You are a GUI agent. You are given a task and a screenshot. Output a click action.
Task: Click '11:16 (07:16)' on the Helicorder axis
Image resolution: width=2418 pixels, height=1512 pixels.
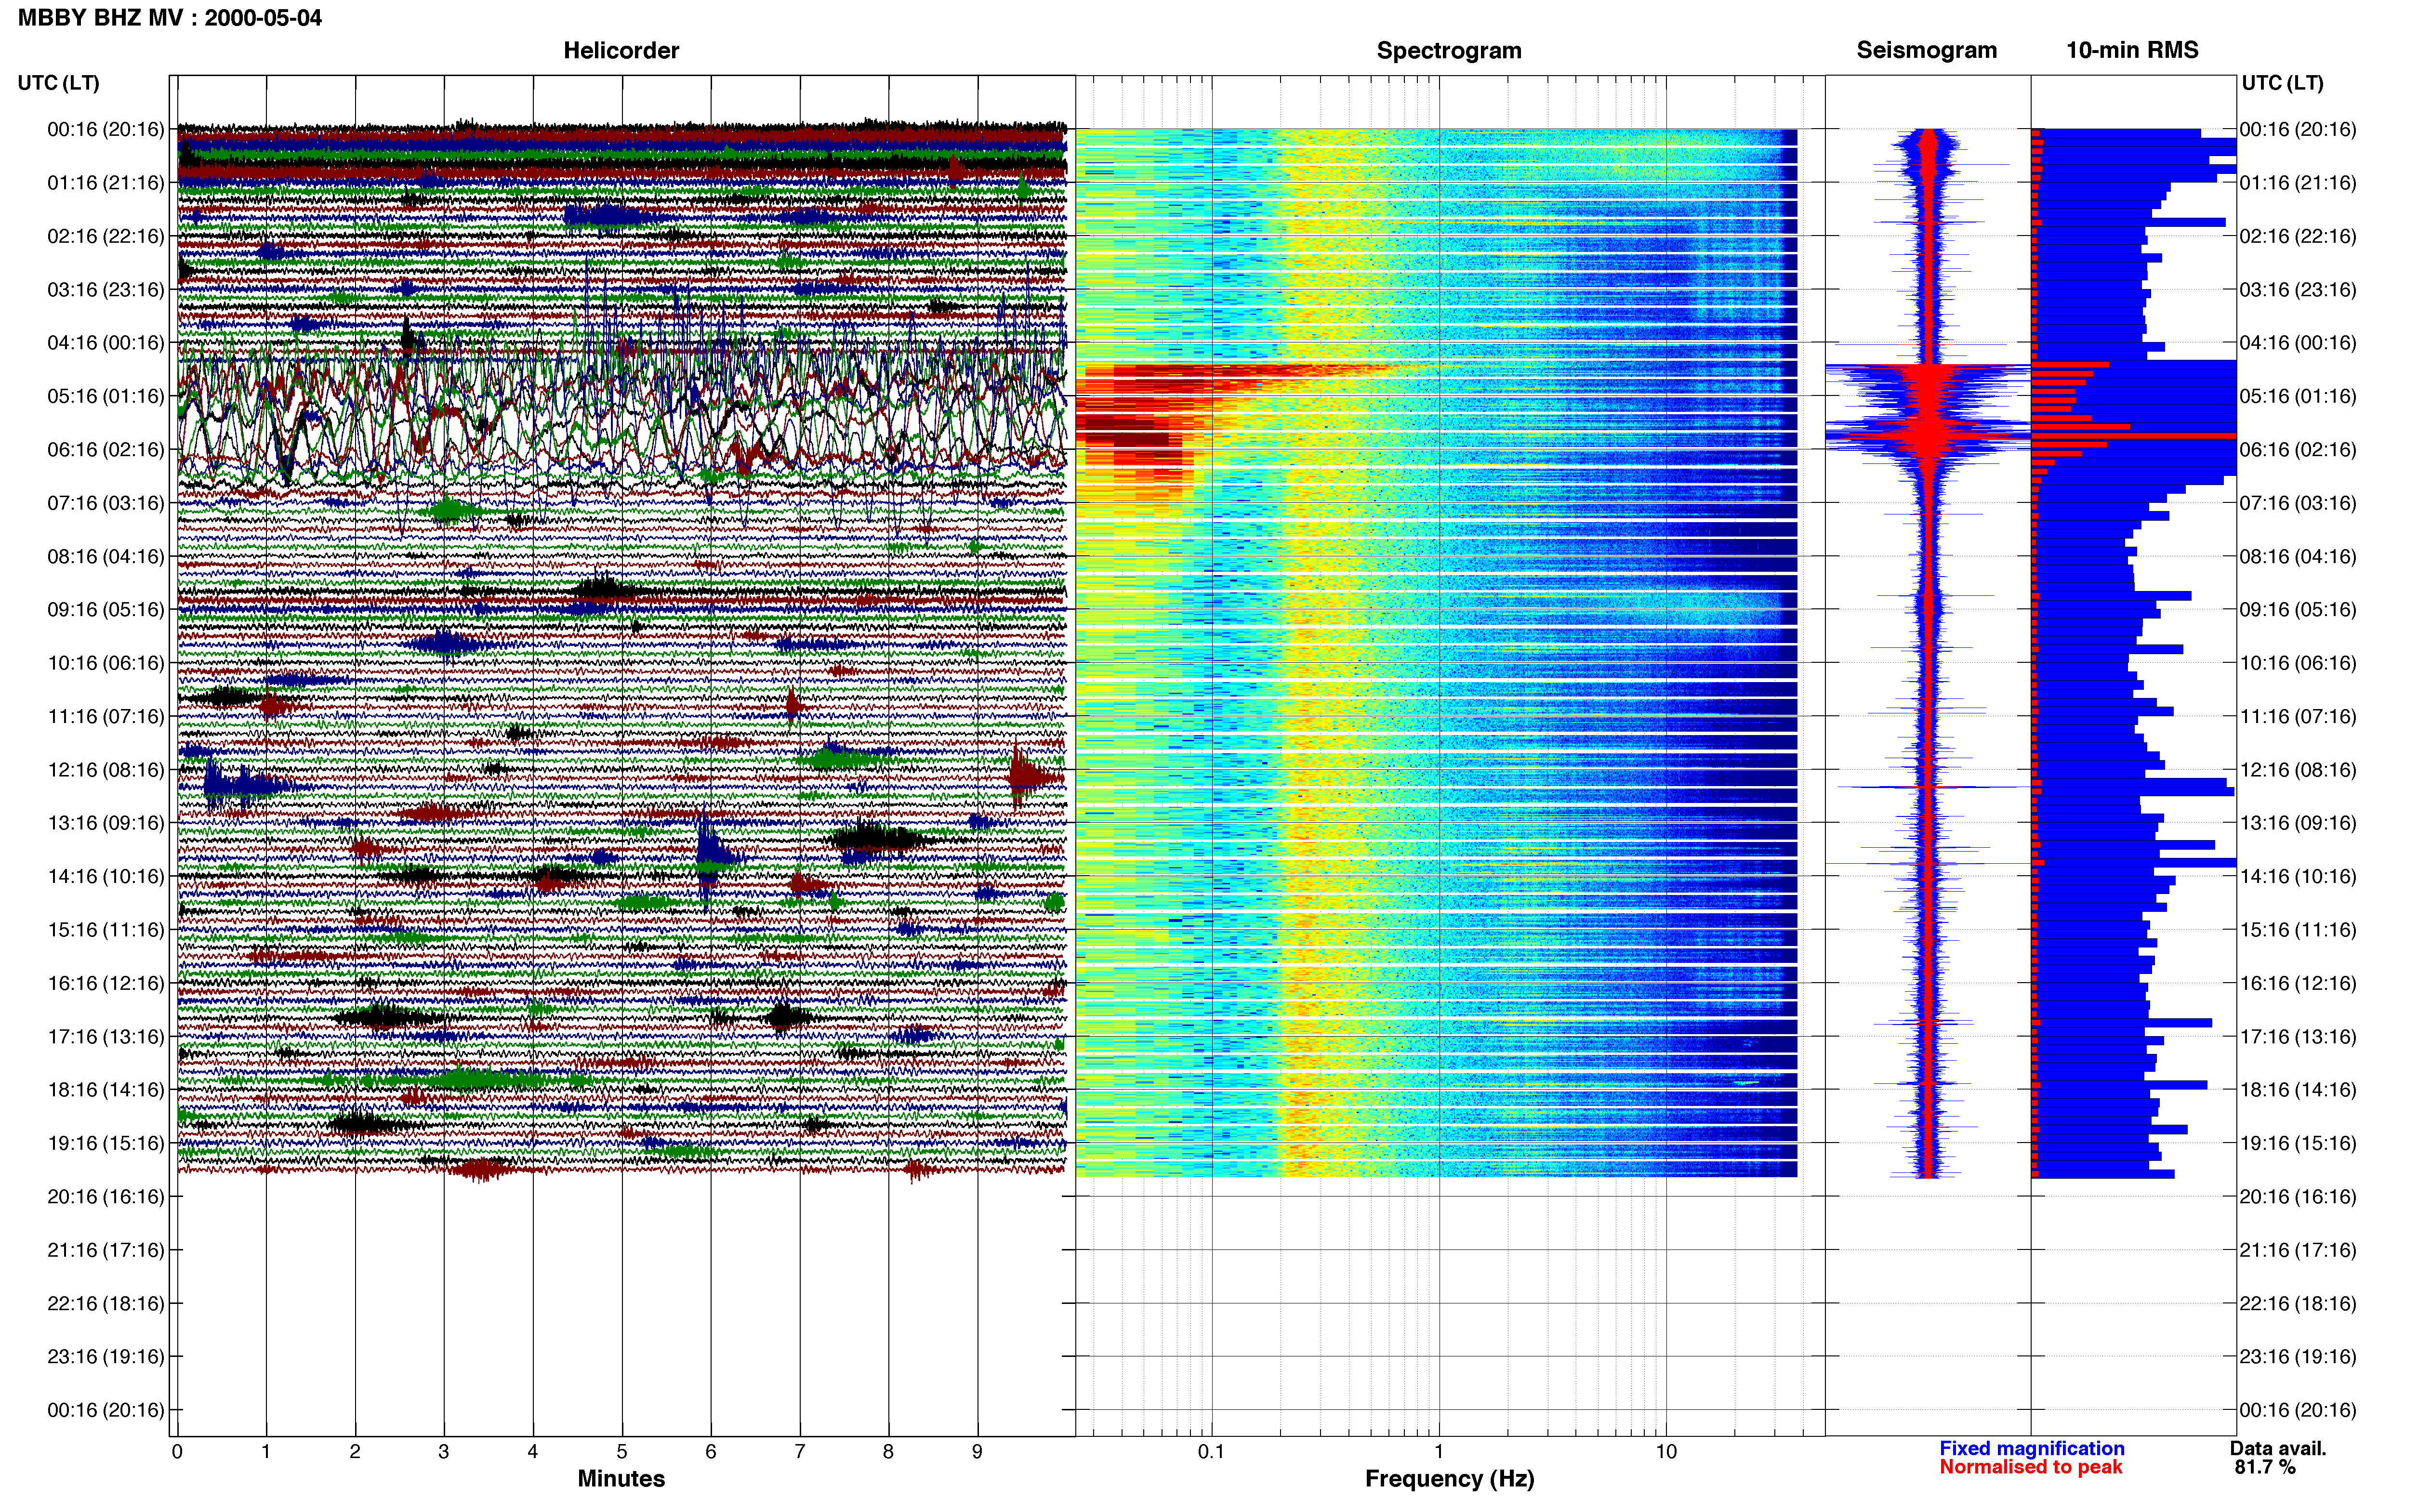click(x=106, y=716)
